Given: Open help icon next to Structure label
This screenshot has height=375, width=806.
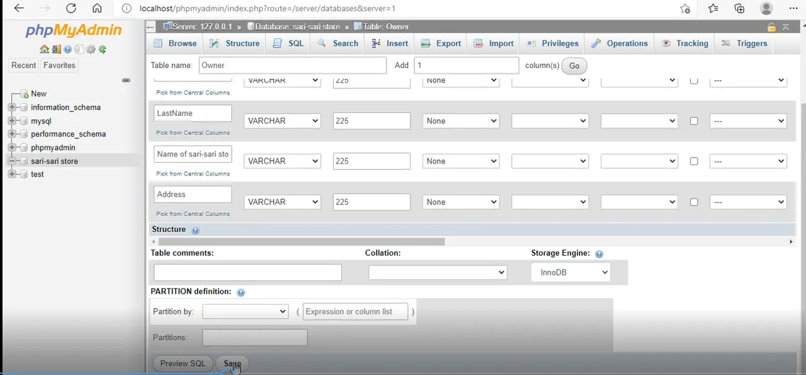Looking at the screenshot, I should (195, 230).
